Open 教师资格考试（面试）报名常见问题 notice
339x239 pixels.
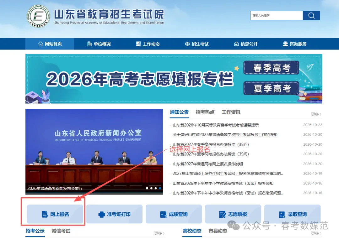coord(228,193)
